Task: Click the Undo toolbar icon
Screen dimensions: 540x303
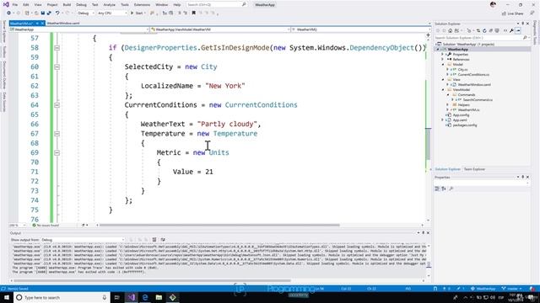Action: pyautogui.click(x=57, y=13)
